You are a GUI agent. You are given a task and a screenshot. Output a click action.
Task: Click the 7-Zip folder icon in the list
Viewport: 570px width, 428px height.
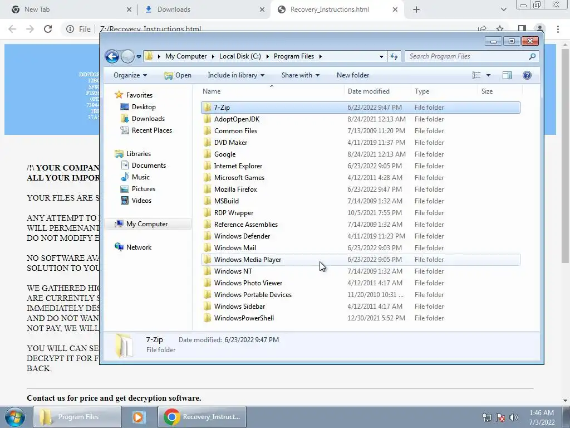pyautogui.click(x=207, y=108)
